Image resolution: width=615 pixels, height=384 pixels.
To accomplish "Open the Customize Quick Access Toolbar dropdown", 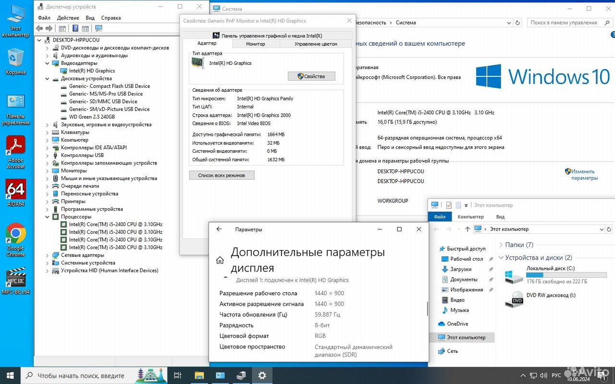I will tap(466, 205).
